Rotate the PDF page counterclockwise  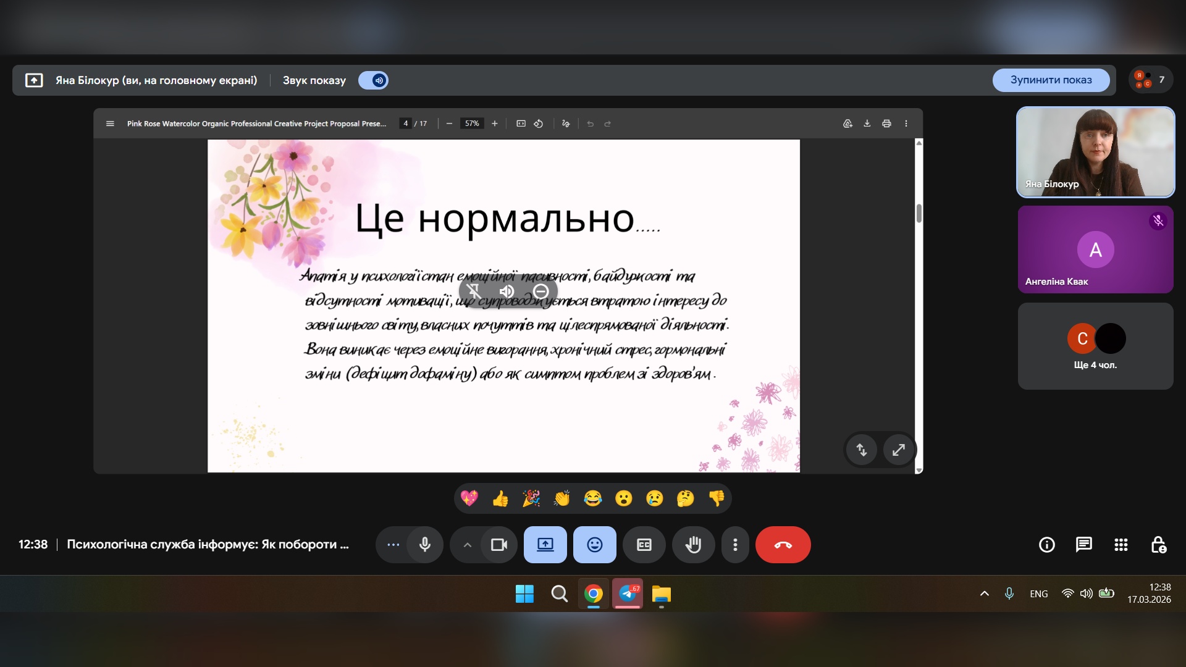click(x=539, y=124)
